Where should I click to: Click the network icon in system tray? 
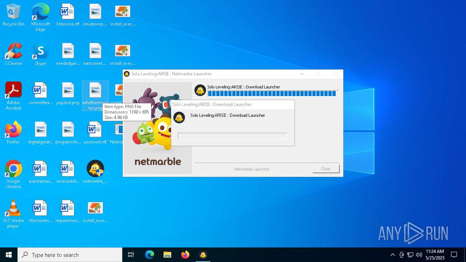click(x=410, y=255)
